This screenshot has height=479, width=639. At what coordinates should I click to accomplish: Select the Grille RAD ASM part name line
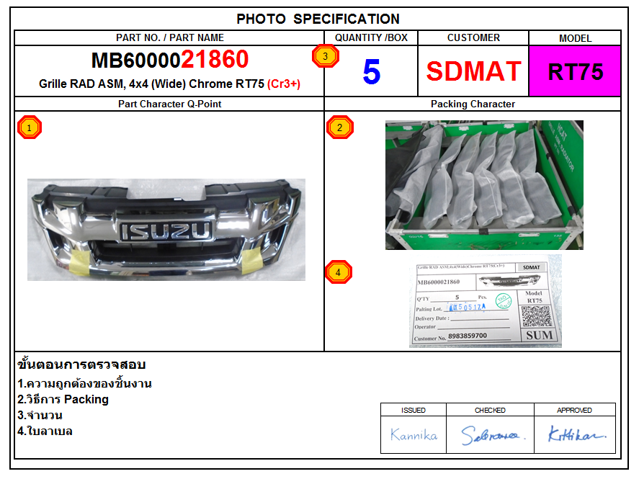[x=169, y=84]
